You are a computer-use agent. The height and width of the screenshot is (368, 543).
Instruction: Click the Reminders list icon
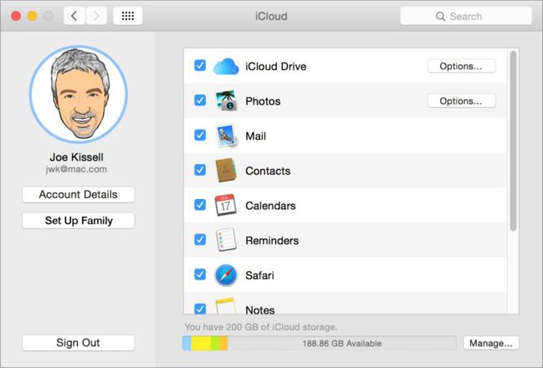pos(226,239)
